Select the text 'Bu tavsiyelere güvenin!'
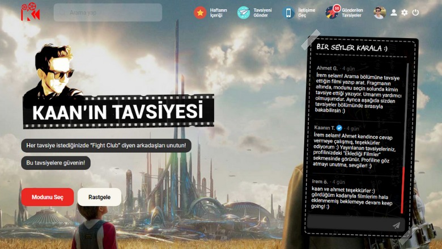Image resolution: width=442 pixels, height=249 pixels. tap(56, 163)
